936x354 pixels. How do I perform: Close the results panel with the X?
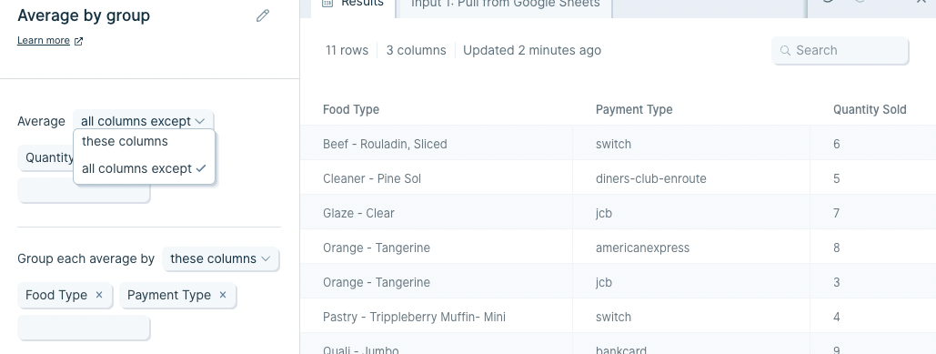[x=921, y=2]
